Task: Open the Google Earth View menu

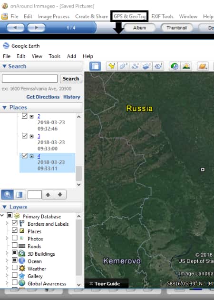Action: 37,56
